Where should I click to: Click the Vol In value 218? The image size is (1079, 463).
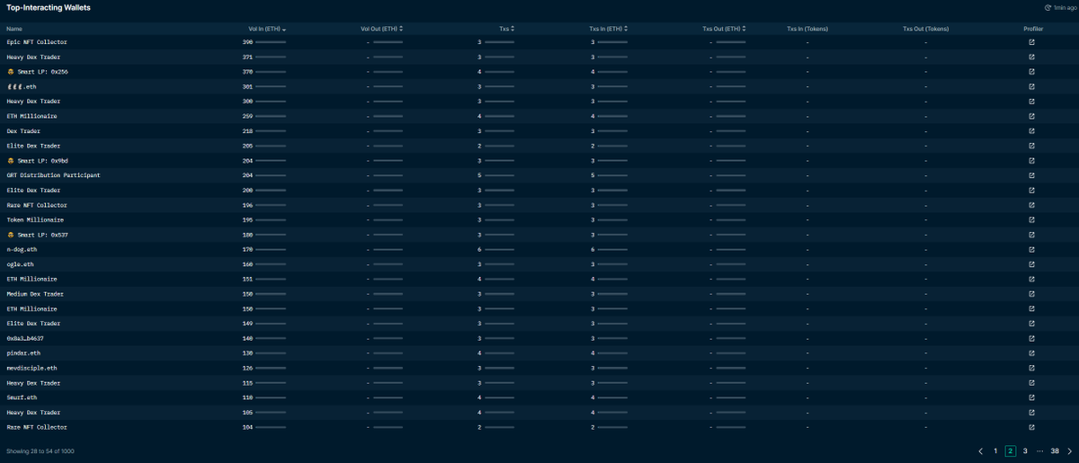247,131
